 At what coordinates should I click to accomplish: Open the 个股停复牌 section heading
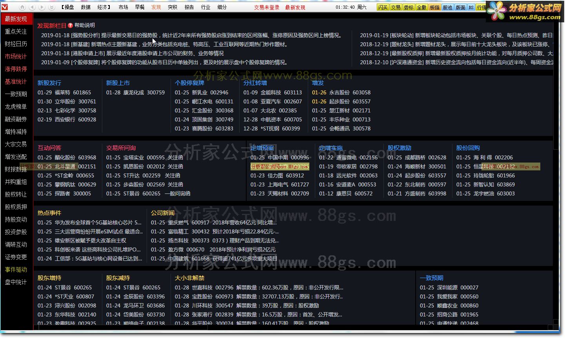(189, 83)
